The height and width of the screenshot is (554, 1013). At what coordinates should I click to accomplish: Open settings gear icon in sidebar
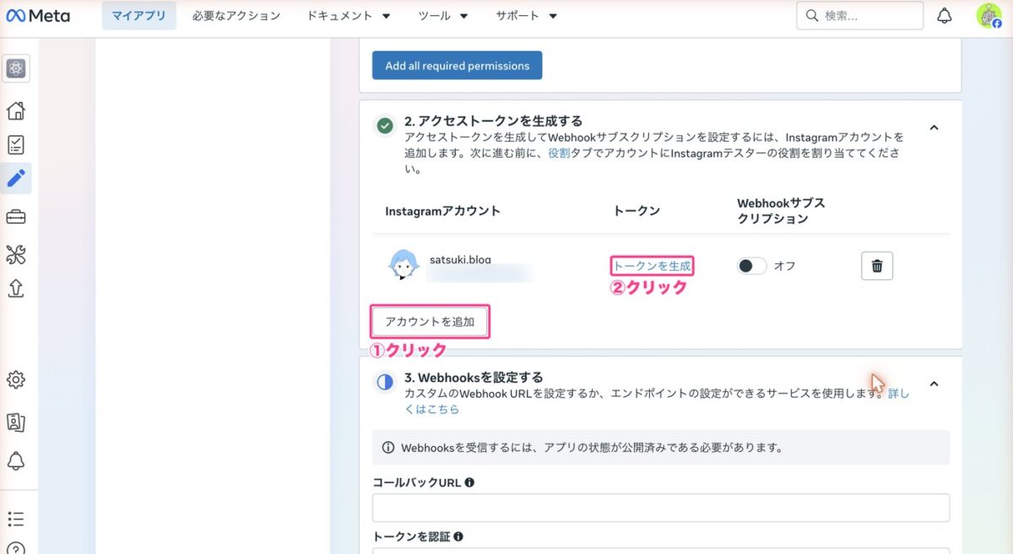16,379
